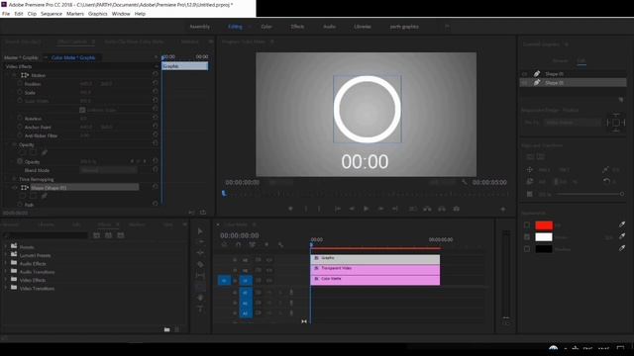Viewport: 634px width, 356px height.
Task: Click the white Stroke color swatch
Action: (x=544, y=237)
